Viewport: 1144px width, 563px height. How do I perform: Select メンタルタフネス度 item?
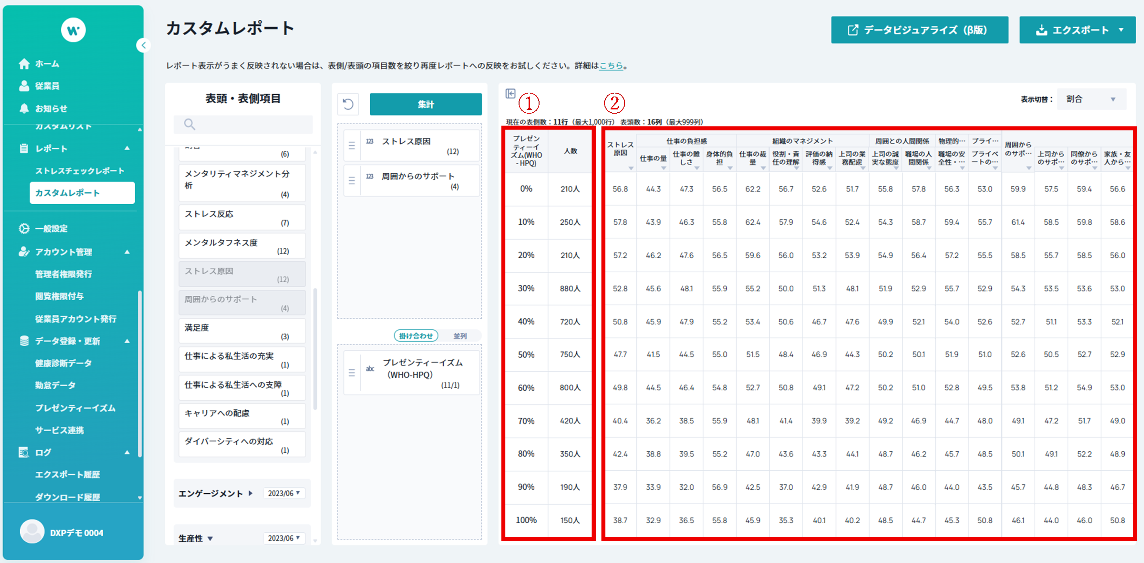tap(242, 246)
